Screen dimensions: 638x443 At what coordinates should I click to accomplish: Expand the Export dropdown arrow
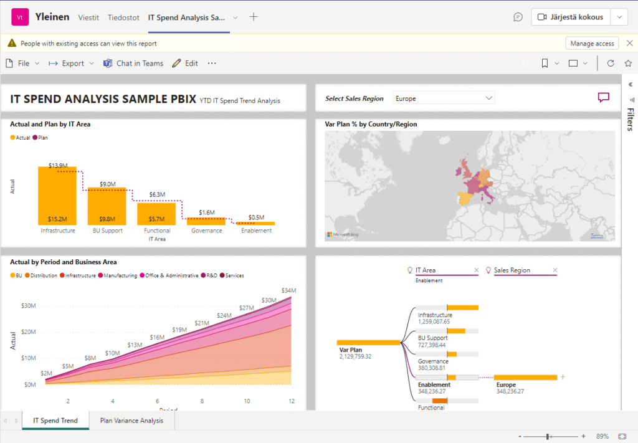pos(92,64)
